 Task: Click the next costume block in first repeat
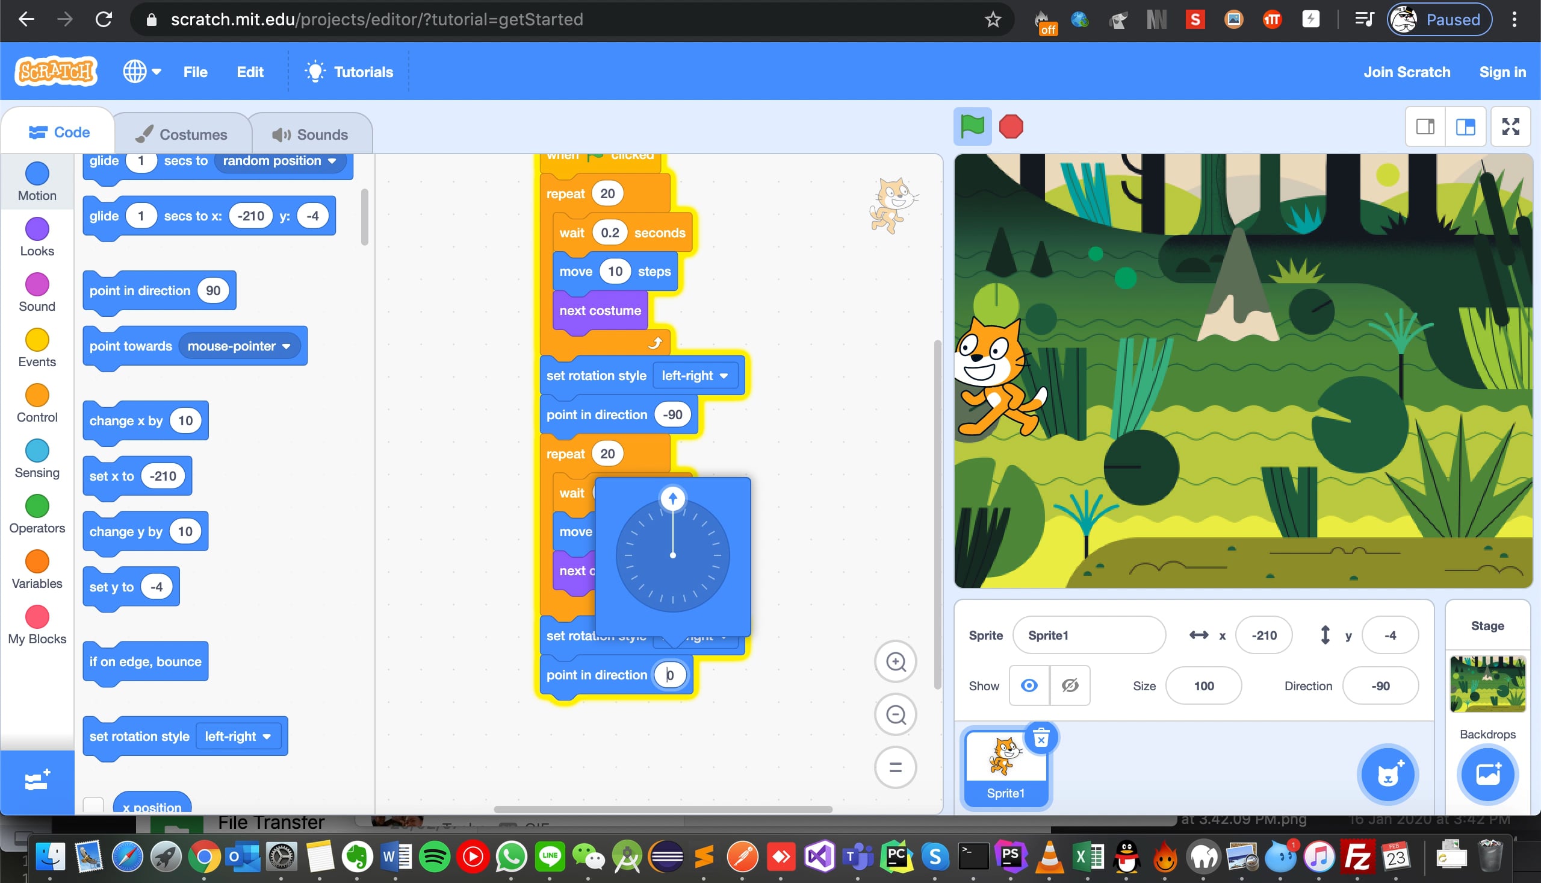point(600,311)
